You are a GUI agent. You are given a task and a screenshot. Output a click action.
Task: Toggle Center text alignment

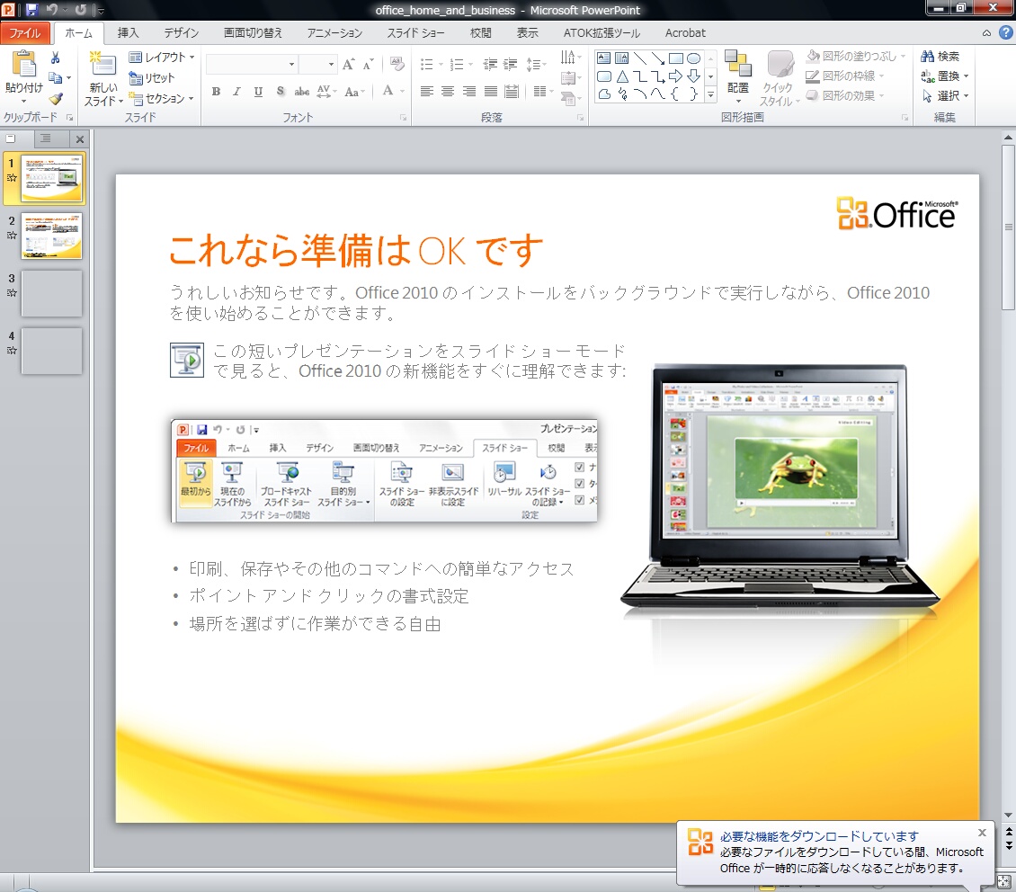coord(448,92)
